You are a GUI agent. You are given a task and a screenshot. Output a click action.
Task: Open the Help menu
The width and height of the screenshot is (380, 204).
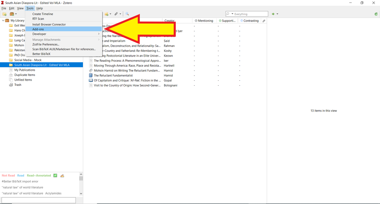(39, 8)
